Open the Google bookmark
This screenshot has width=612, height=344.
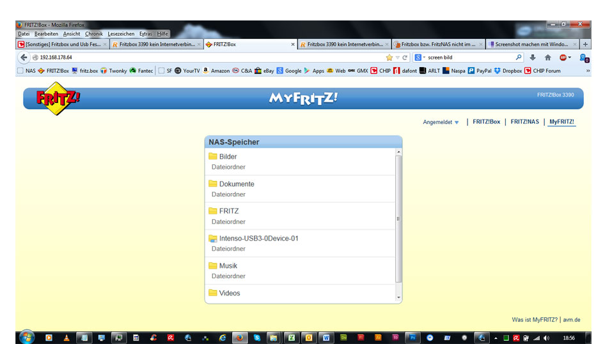pyautogui.click(x=289, y=71)
